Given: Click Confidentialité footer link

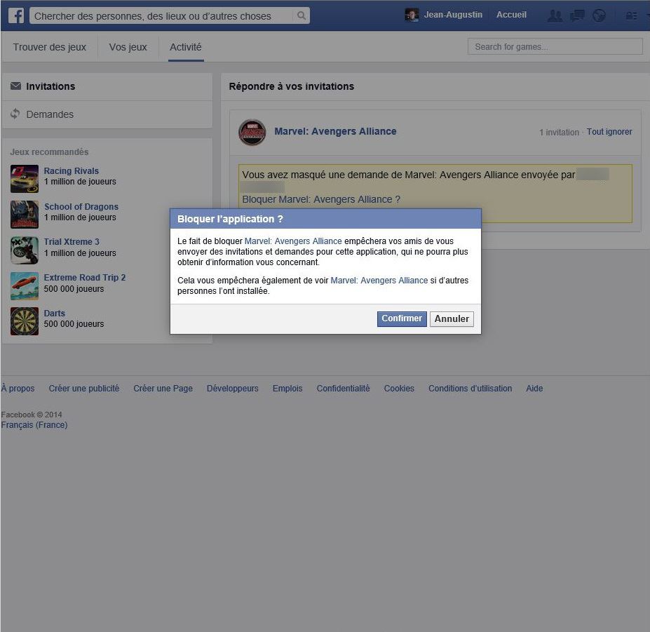Looking at the screenshot, I should click(343, 389).
